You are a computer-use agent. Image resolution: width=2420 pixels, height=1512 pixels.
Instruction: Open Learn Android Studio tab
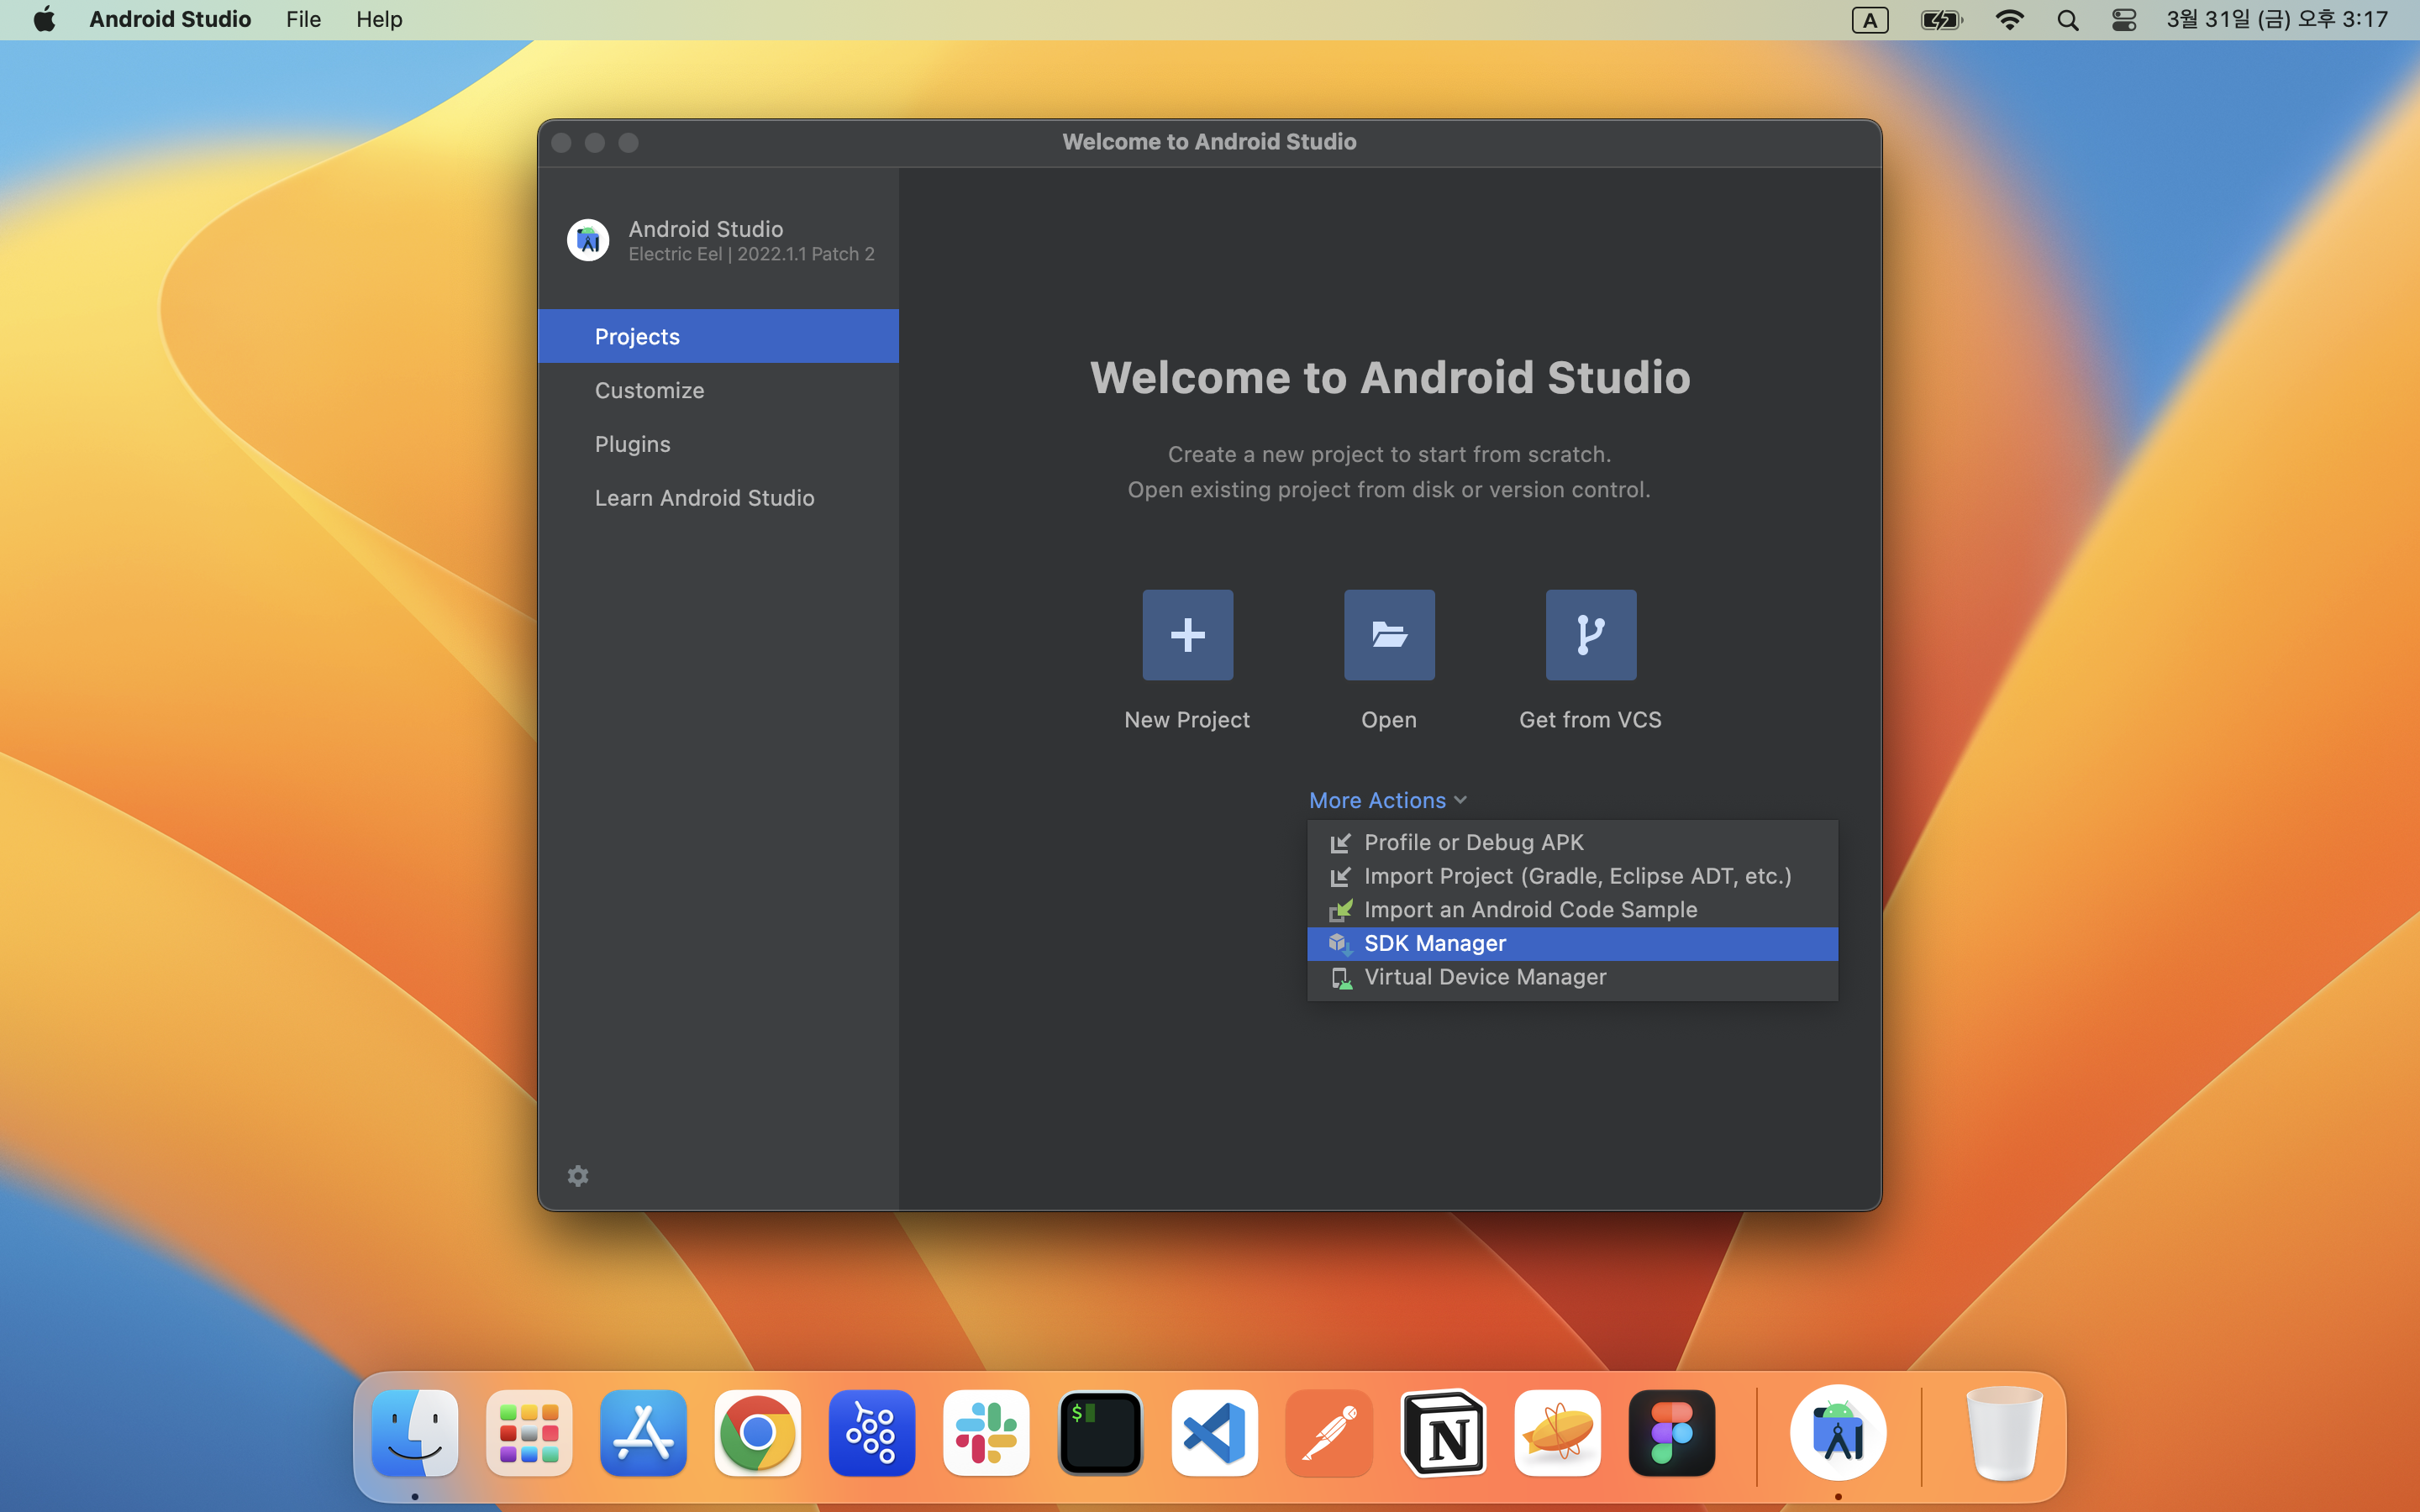[x=718, y=498]
